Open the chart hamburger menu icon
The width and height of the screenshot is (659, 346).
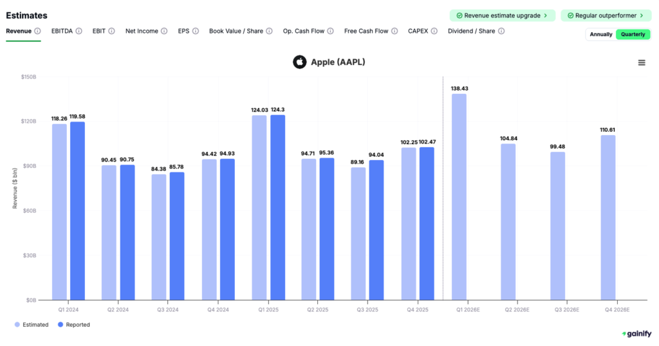coord(642,62)
